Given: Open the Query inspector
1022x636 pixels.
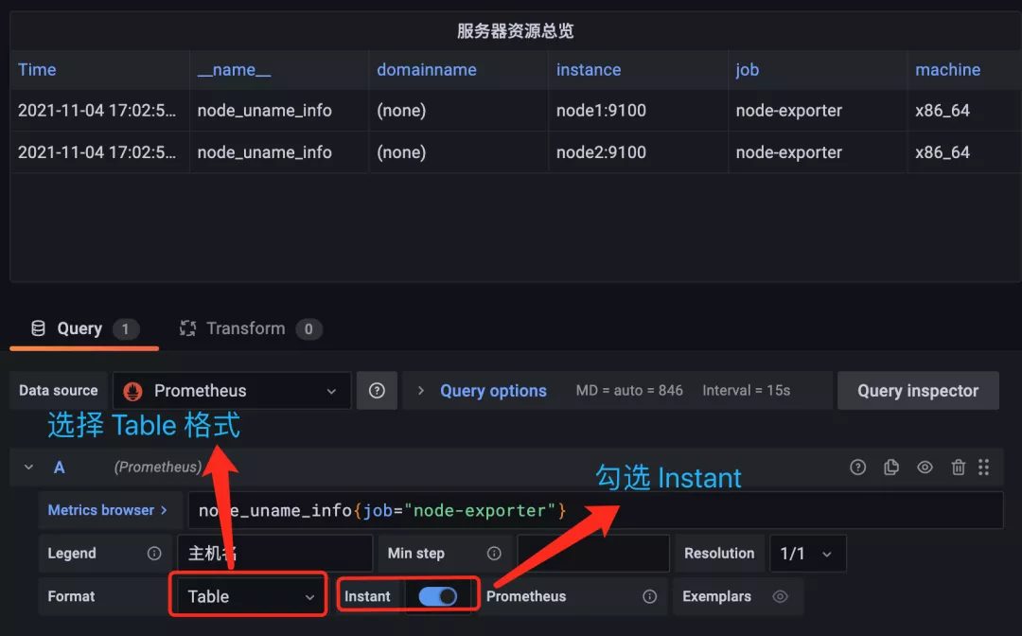Looking at the screenshot, I should coord(918,390).
